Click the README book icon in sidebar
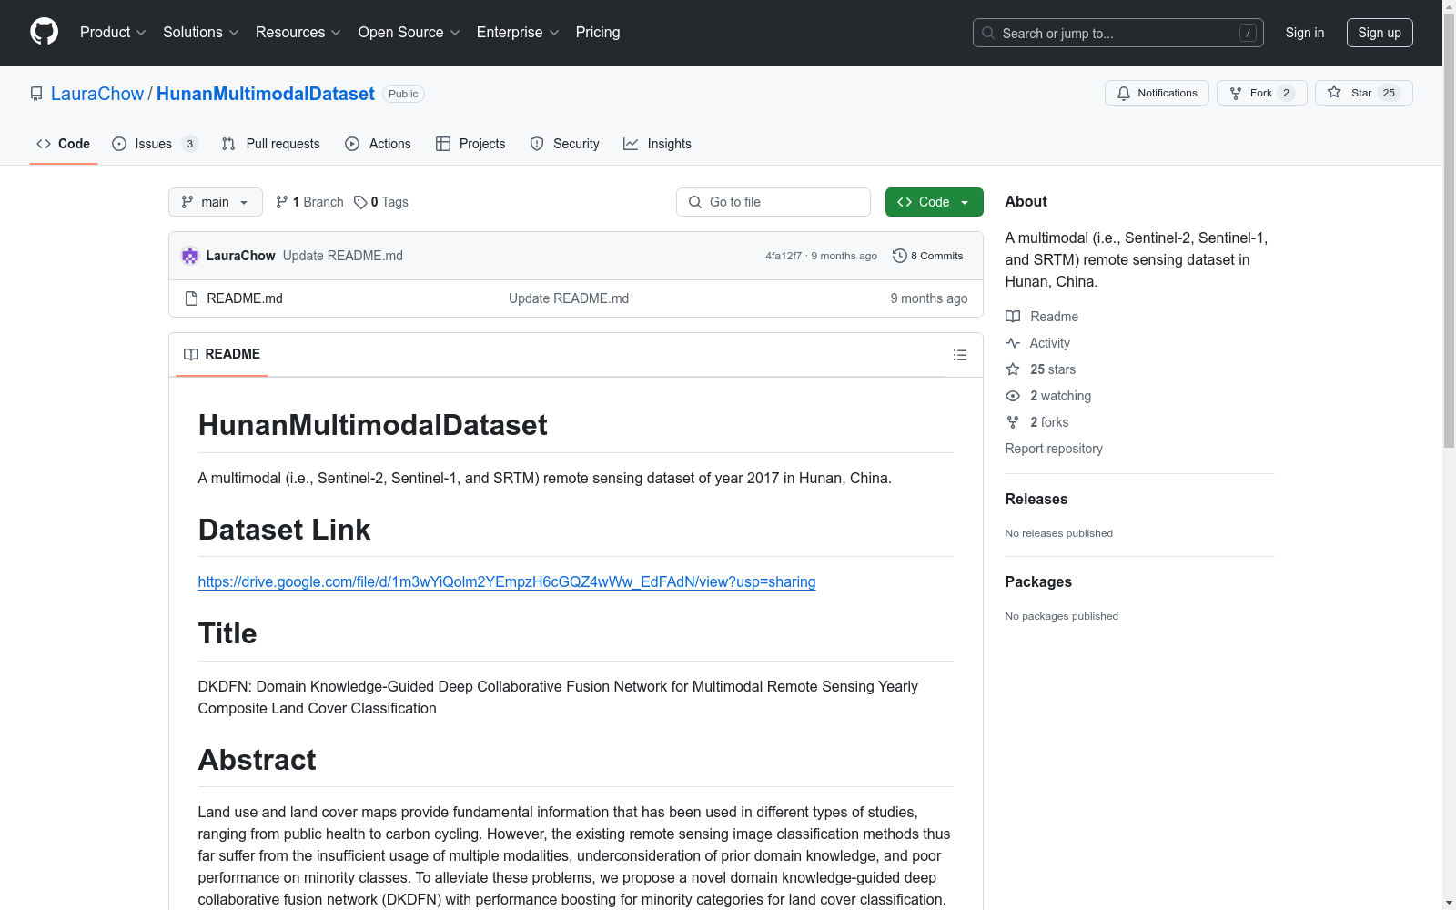 click(1013, 317)
